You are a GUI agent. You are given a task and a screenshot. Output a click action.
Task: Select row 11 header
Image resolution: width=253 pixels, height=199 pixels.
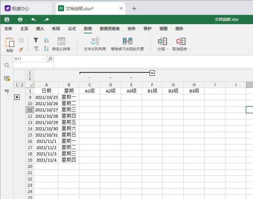click(x=30, y=110)
